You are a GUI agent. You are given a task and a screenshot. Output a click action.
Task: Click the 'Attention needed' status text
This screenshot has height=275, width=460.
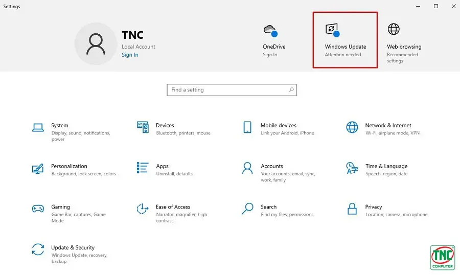tap(342, 55)
